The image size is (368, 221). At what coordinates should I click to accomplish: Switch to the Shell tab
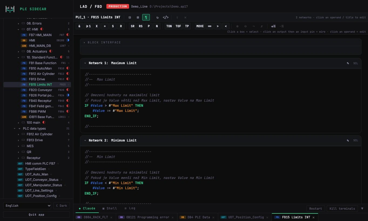(x=110, y=208)
